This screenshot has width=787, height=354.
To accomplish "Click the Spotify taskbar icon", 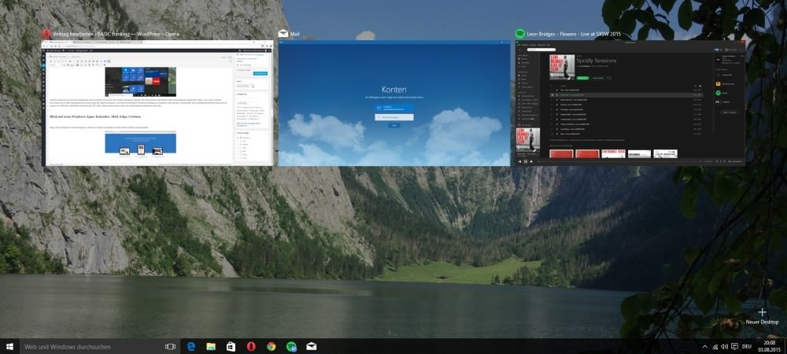I will pyautogui.click(x=291, y=346).
